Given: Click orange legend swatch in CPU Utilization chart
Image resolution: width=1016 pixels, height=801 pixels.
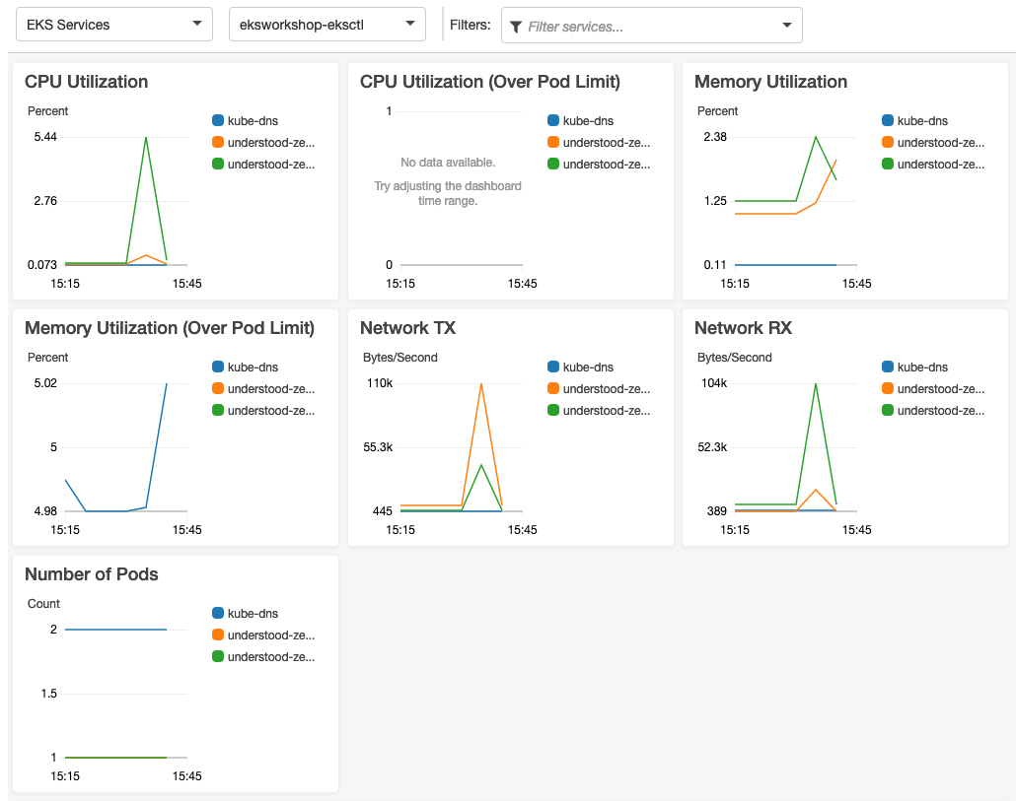Looking at the screenshot, I should [218, 143].
